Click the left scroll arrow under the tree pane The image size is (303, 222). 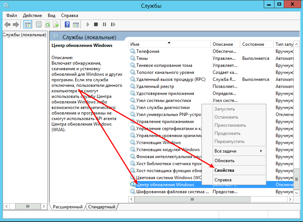(x=7, y=206)
